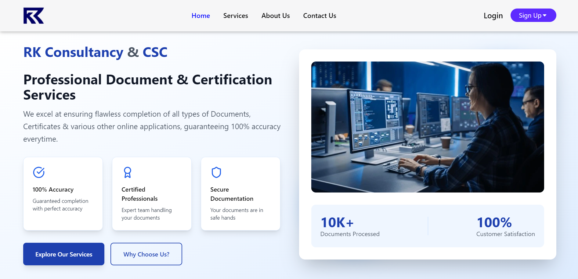Go to the Home menu item
Image resolution: width=578 pixels, height=279 pixels.
point(200,16)
